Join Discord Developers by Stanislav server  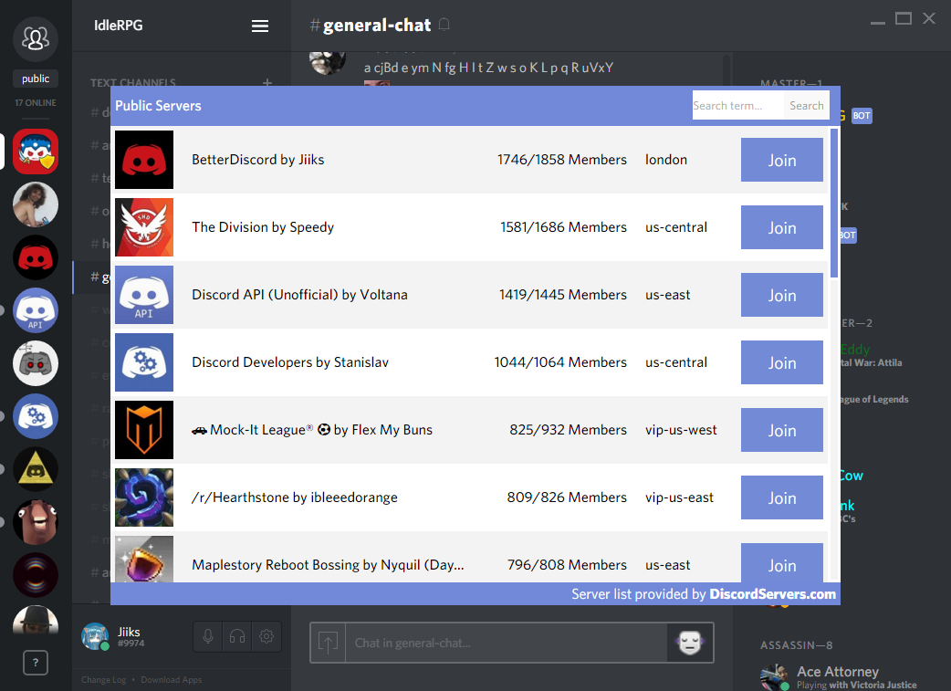(782, 362)
